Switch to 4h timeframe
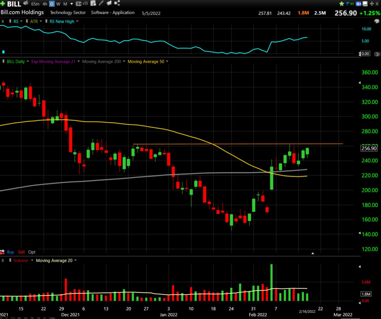 [45, 4]
